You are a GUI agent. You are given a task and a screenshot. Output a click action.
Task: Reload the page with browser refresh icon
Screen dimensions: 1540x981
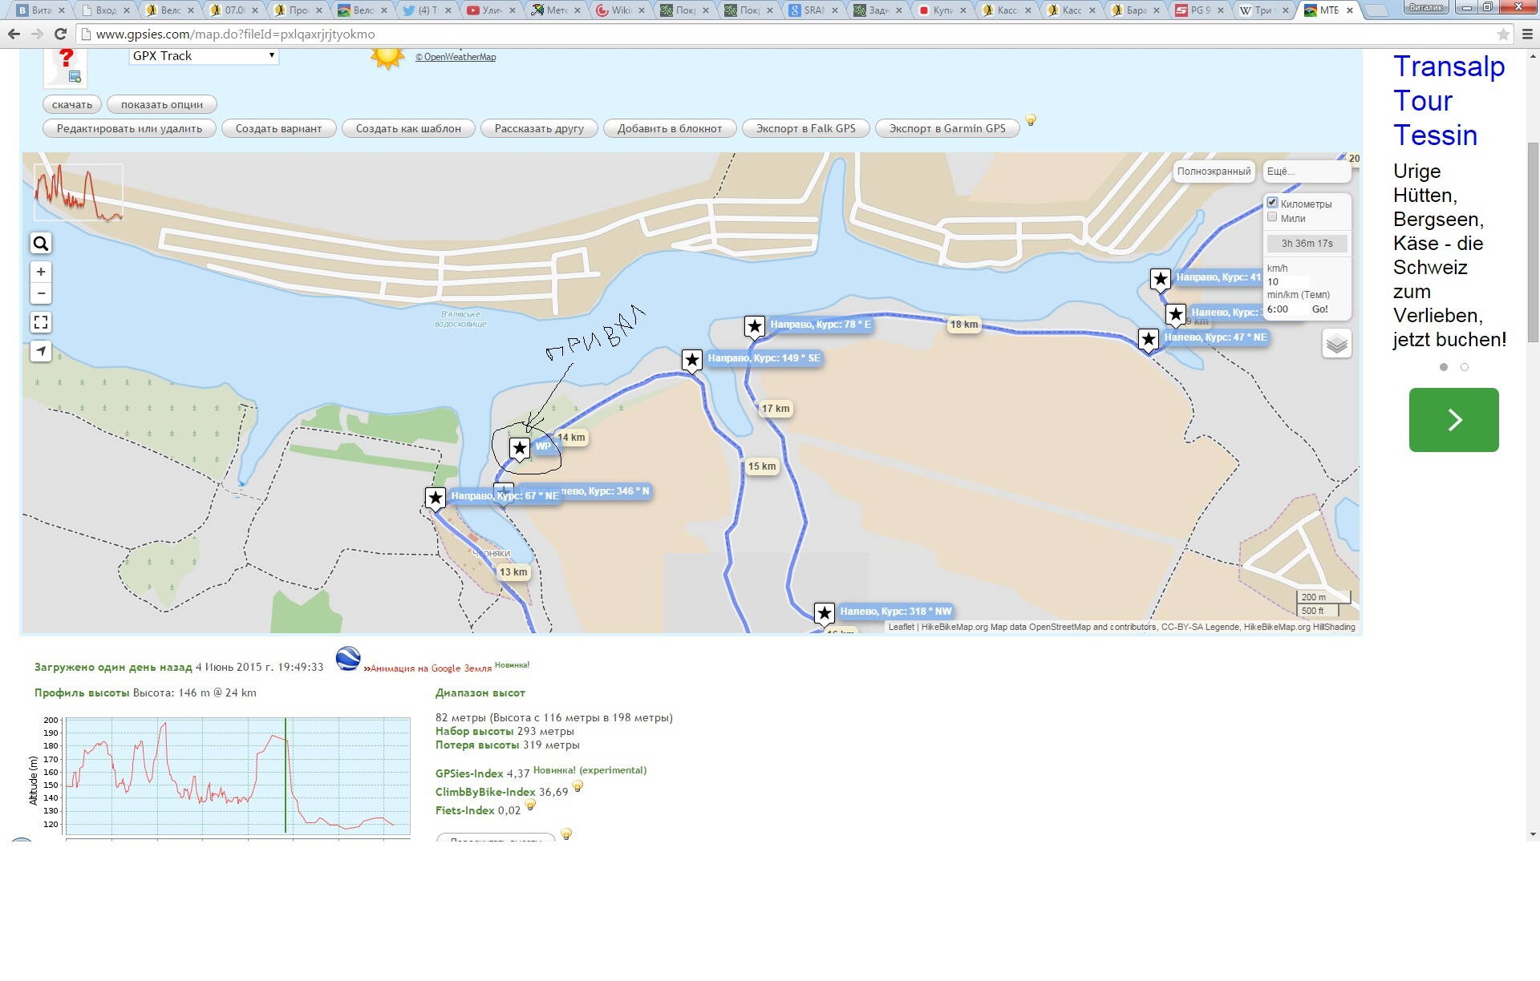(60, 34)
